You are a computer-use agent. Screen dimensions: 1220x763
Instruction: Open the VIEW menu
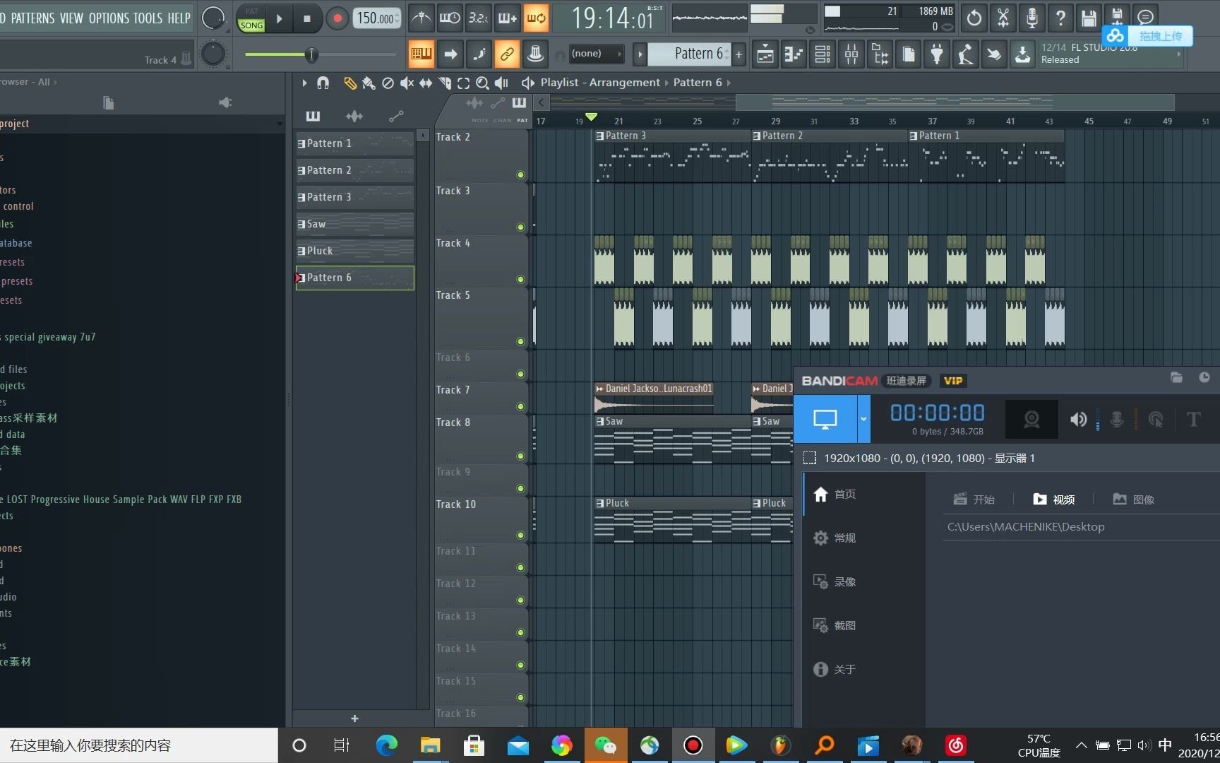(x=71, y=18)
